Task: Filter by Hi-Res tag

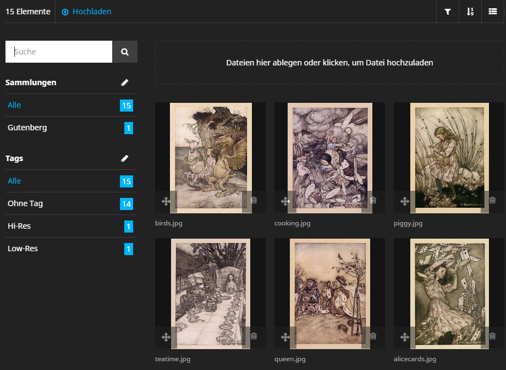Action: tap(71, 226)
